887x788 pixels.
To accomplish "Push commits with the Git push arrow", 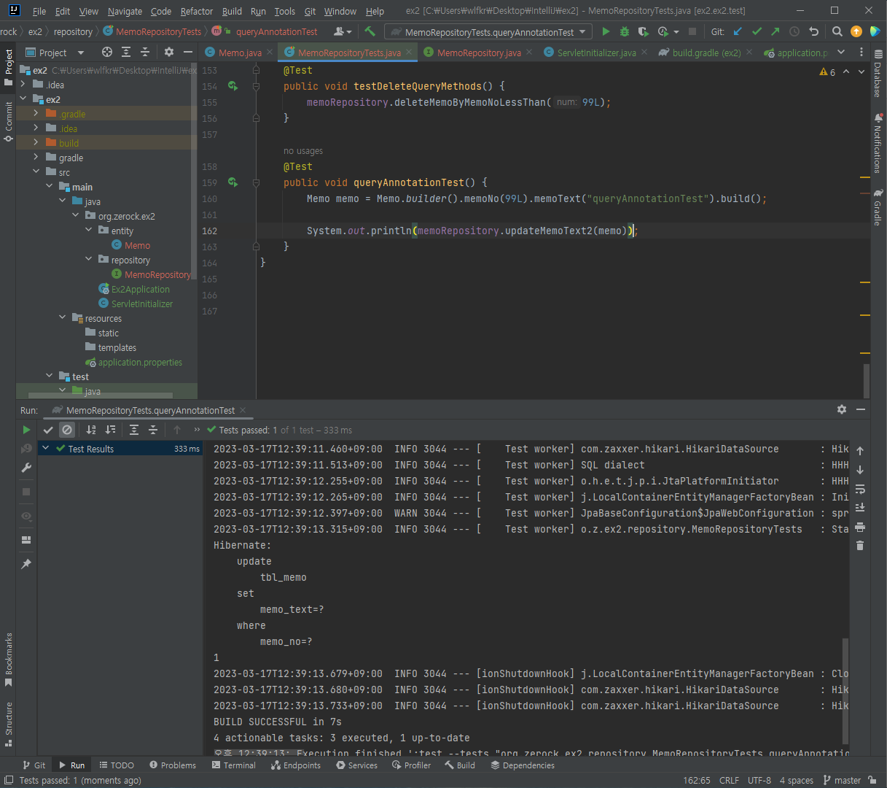I will [775, 31].
